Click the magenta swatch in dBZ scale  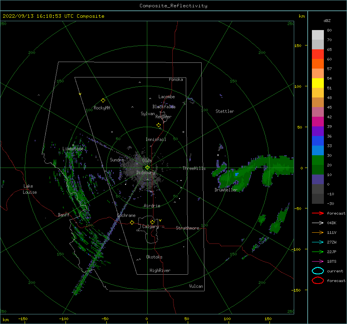coord(318,121)
